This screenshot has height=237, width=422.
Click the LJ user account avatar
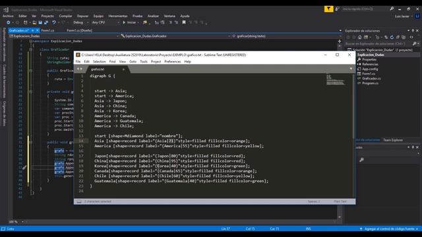[417, 16]
